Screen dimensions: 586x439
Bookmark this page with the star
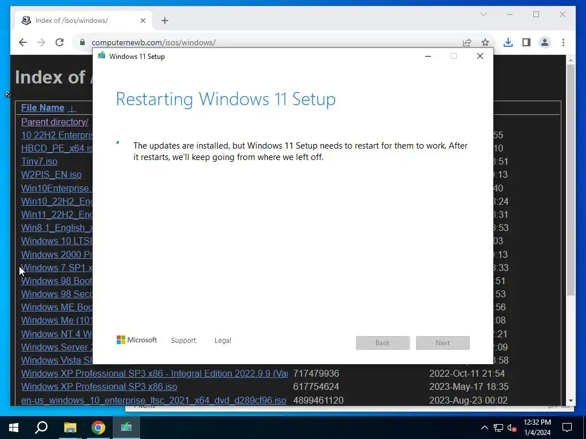485,42
